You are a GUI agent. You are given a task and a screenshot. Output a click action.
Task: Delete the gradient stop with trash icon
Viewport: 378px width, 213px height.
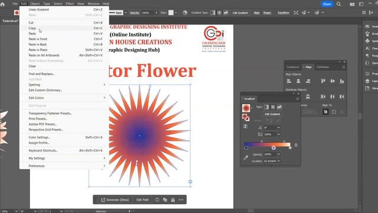coord(296,145)
